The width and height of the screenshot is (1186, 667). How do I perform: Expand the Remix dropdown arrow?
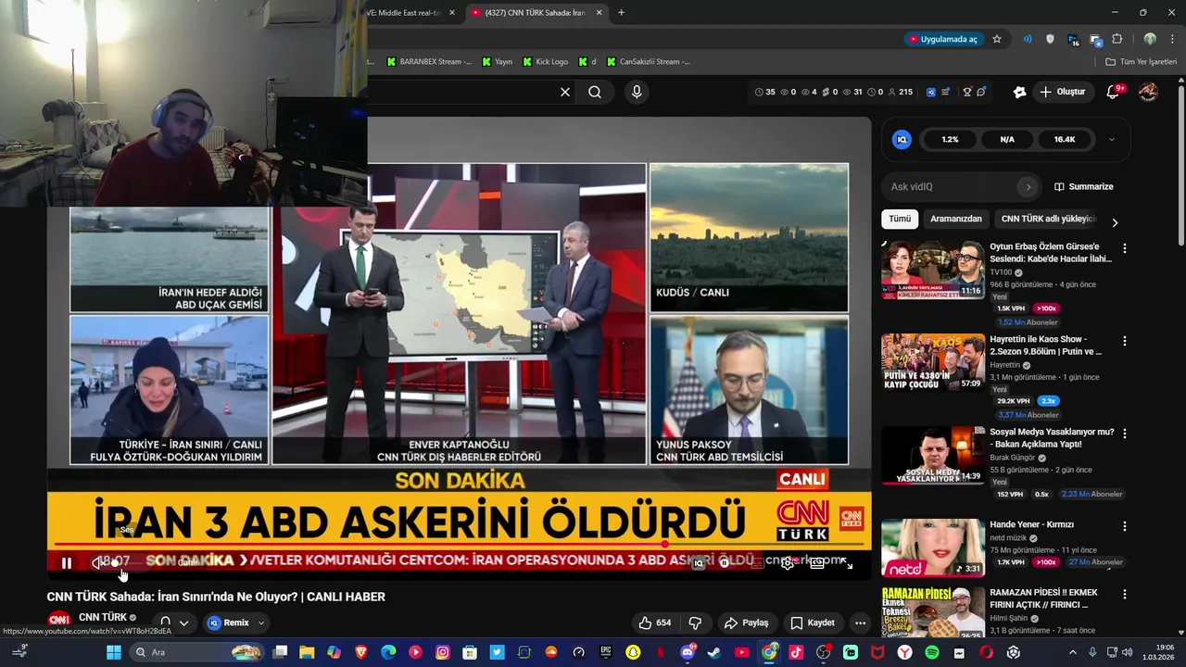pos(261,623)
